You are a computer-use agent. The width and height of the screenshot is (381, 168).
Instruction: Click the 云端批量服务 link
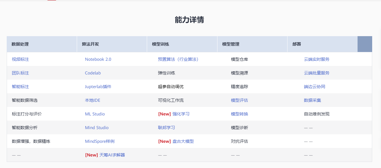[x=317, y=73]
